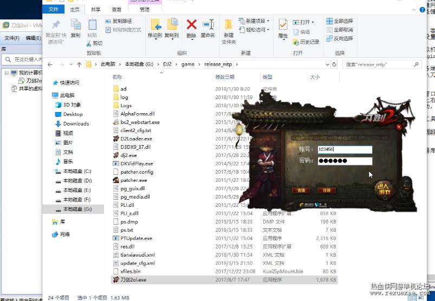Viewport: 435px width, 301px height.
Task: Select Network (网络) in navigation pane
Action: [x=61, y=234]
